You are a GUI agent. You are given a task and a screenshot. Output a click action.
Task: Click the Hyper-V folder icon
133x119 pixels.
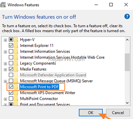pos(16,40)
